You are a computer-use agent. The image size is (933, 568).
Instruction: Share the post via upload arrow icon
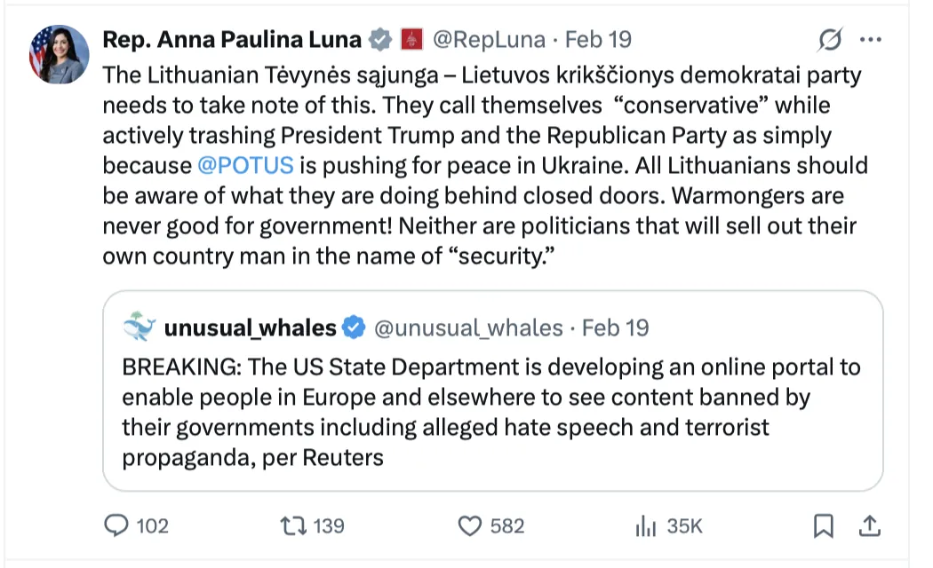(x=867, y=526)
